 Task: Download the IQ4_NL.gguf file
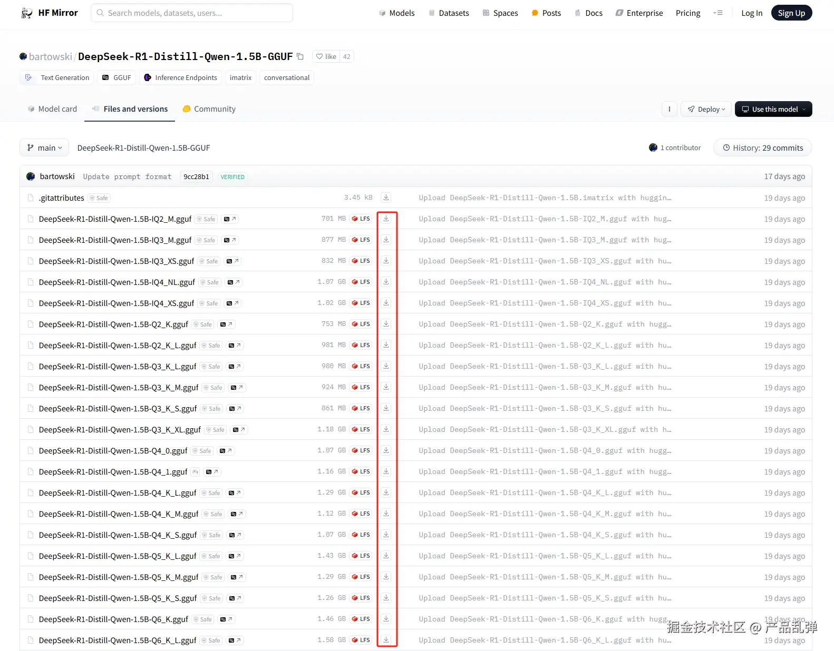[x=386, y=282]
